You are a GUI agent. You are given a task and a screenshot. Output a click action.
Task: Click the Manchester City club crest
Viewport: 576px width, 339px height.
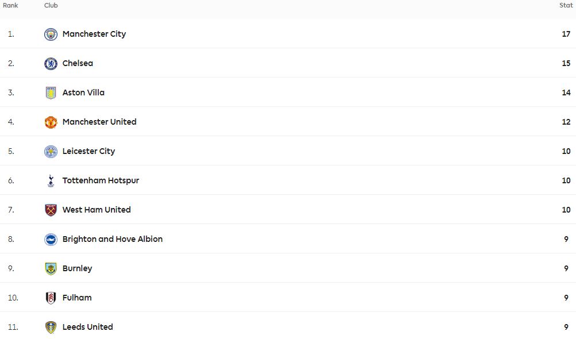coord(51,34)
